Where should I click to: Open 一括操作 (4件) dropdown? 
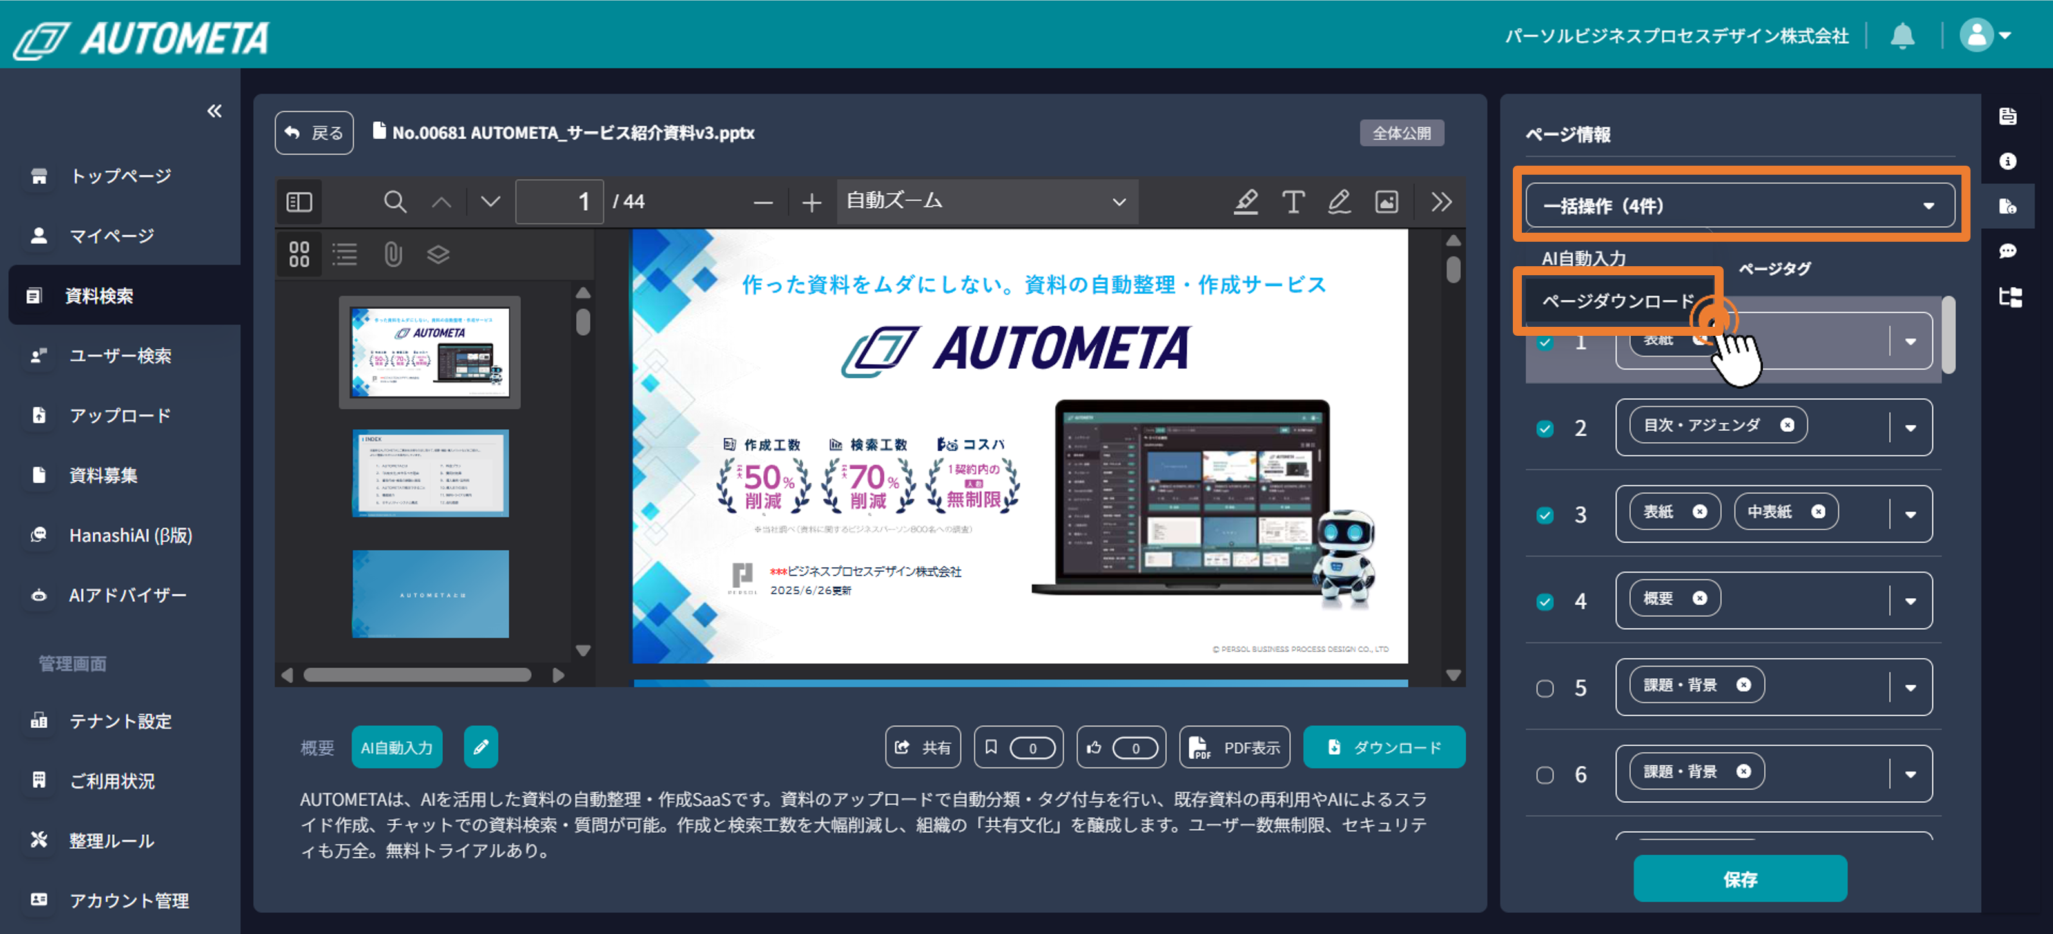tap(1740, 206)
